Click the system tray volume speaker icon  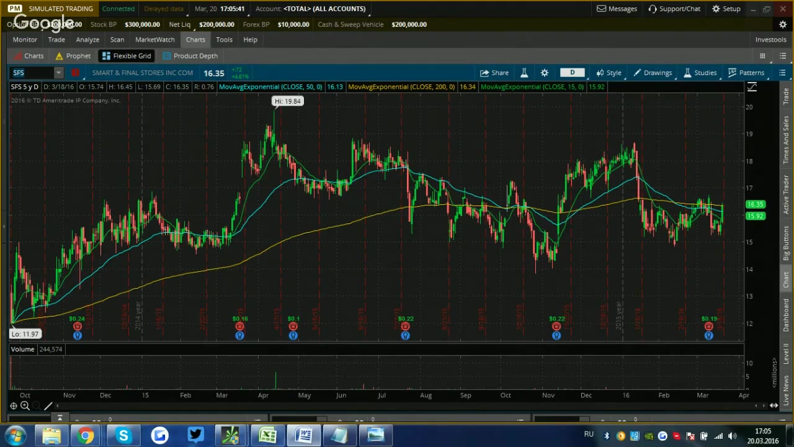point(733,436)
